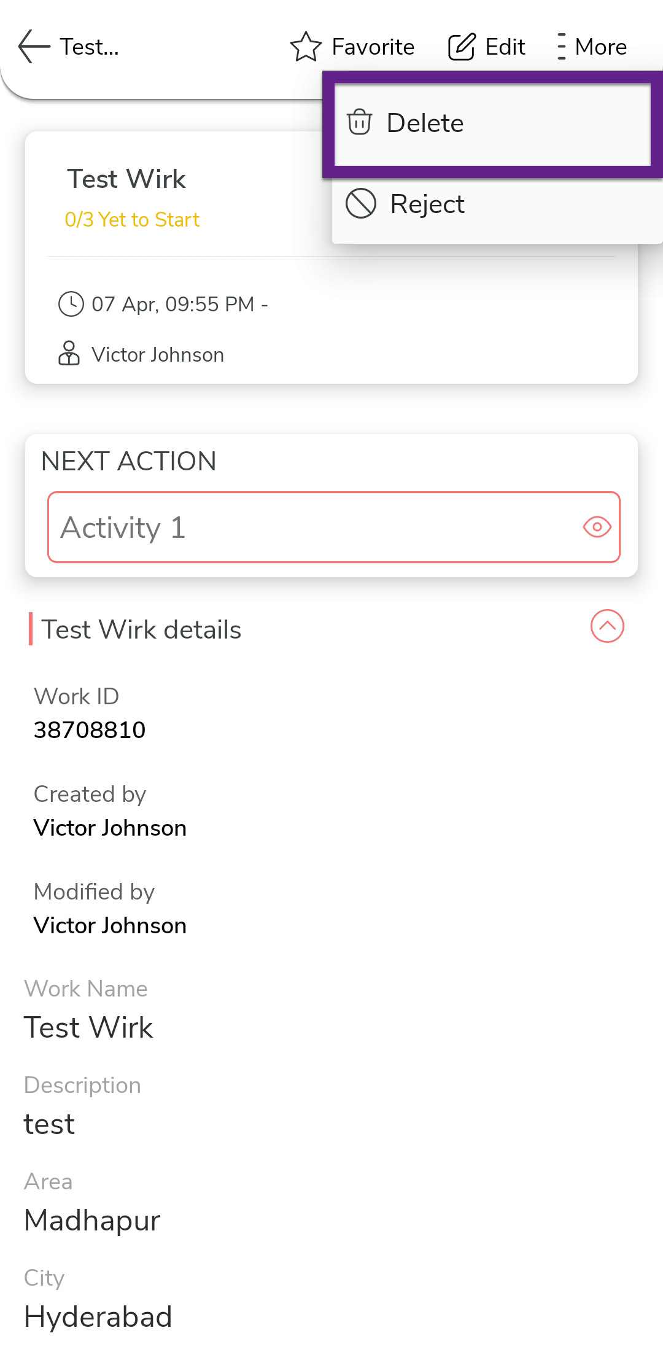Click the Test Wirk details heading
Image resolution: width=663 pixels, height=1360 pixels.
coord(141,630)
